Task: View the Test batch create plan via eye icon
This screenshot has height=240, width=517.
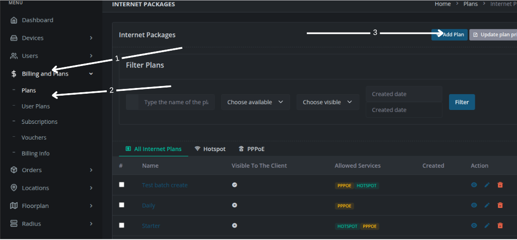Action: point(474,185)
